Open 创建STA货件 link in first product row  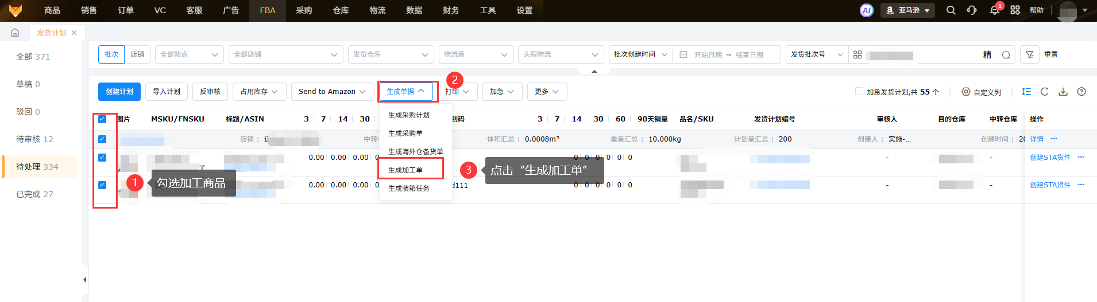pos(1050,158)
